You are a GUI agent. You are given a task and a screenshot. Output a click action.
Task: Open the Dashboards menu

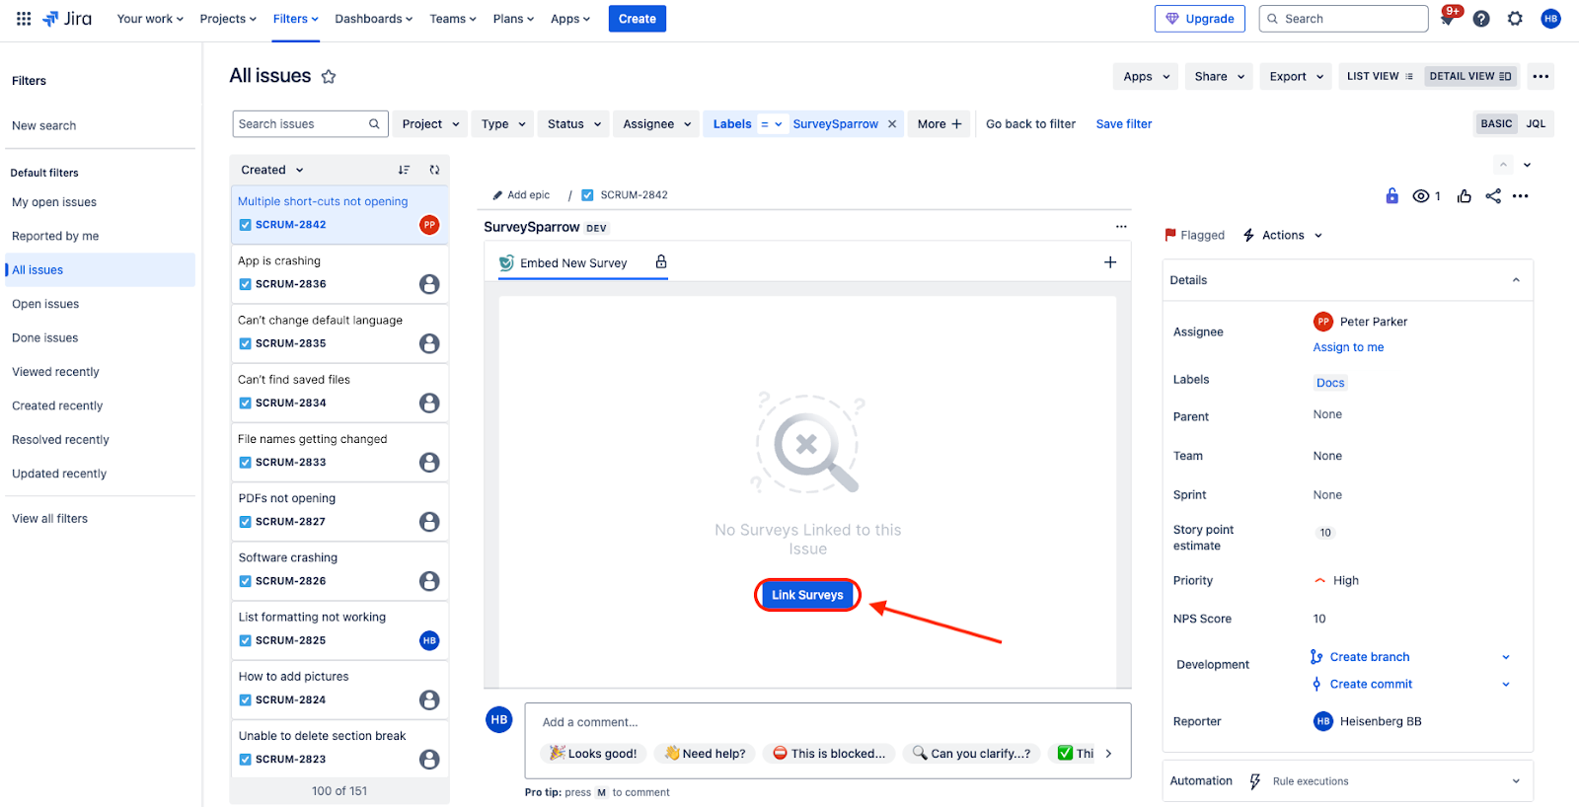pyautogui.click(x=373, y=19)
